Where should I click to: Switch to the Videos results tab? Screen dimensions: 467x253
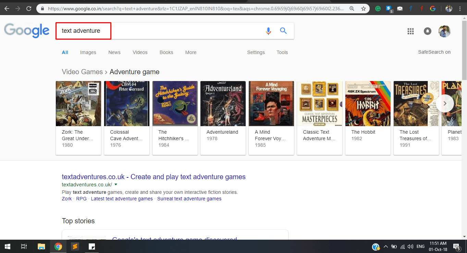(140, 52)
